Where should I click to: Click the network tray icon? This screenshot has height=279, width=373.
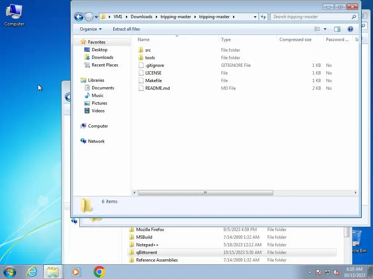(327, 272)
